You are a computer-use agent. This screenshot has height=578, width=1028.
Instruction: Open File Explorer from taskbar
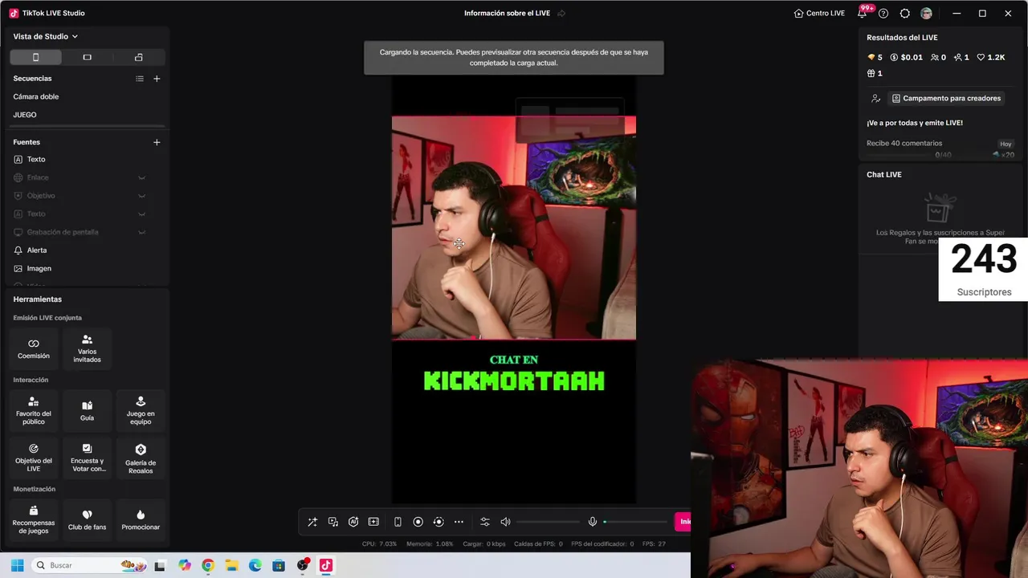pyautogui.click(x=231, y=565)
